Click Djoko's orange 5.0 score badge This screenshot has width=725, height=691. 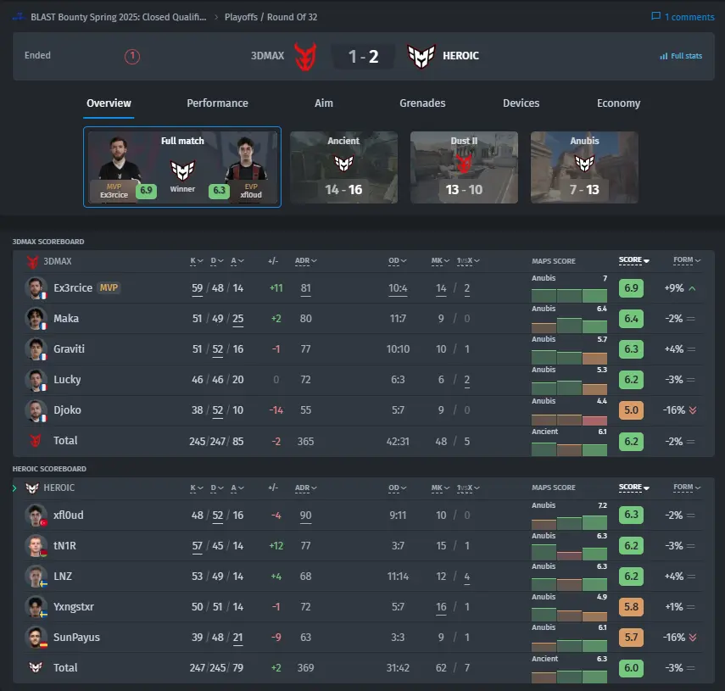[x=631, y=410]
